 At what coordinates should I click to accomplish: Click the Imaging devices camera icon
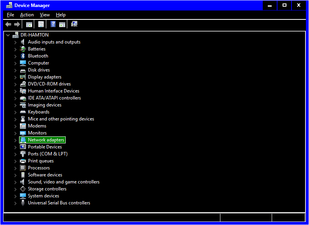coord(23,105)
